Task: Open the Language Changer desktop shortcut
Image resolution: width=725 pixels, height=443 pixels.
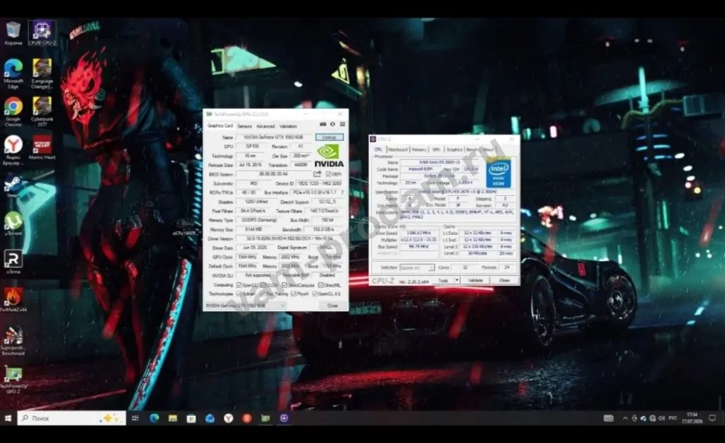Action: [42, 73]
